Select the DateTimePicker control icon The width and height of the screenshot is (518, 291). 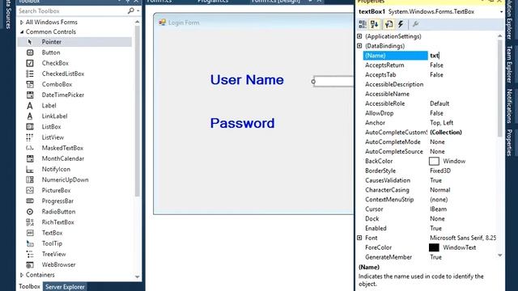pos(30,95)
